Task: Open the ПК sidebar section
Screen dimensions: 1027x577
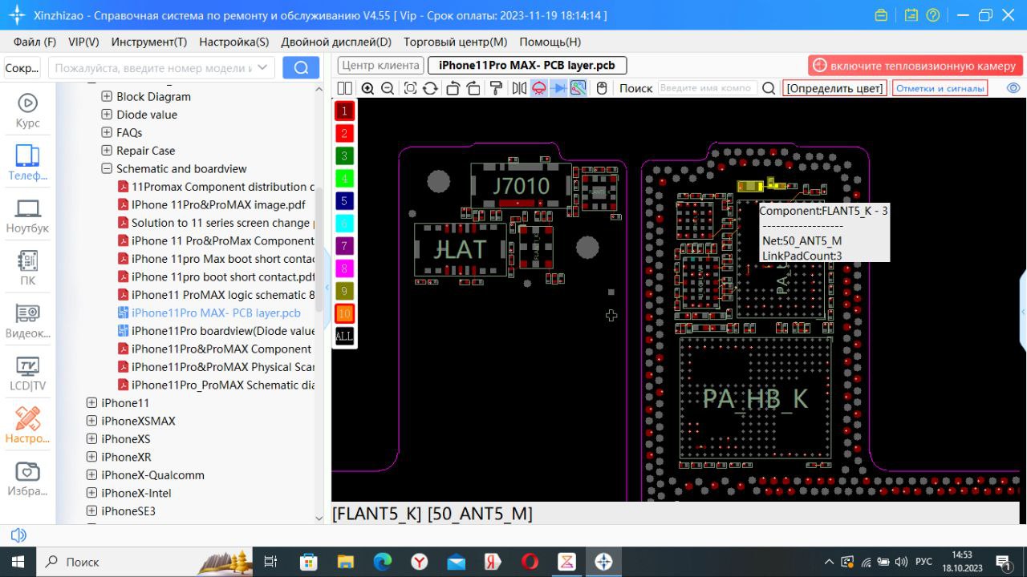Action: click(x=27, y=268)
